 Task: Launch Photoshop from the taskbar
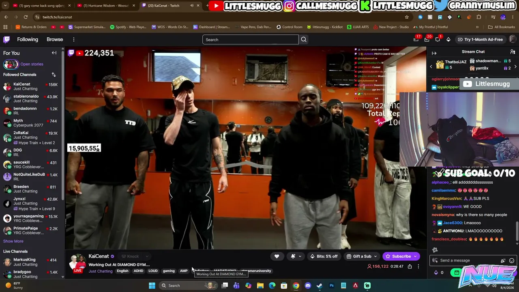(332, 286)
